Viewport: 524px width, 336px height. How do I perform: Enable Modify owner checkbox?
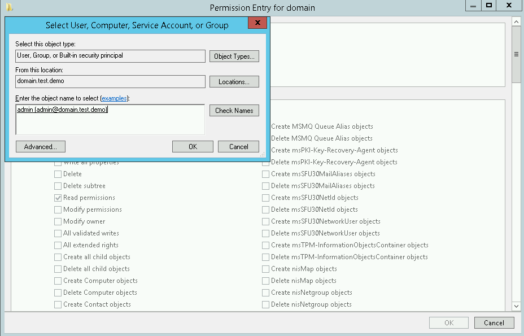click(58, 222)
